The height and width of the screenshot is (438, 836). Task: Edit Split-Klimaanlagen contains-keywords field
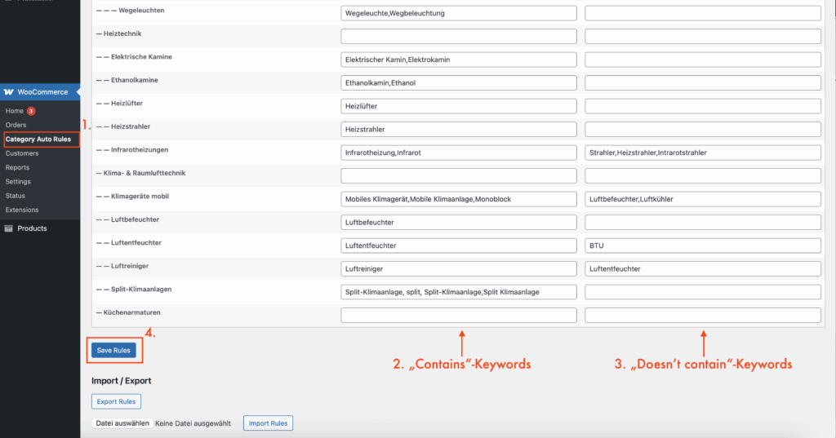tap(459, 292)
